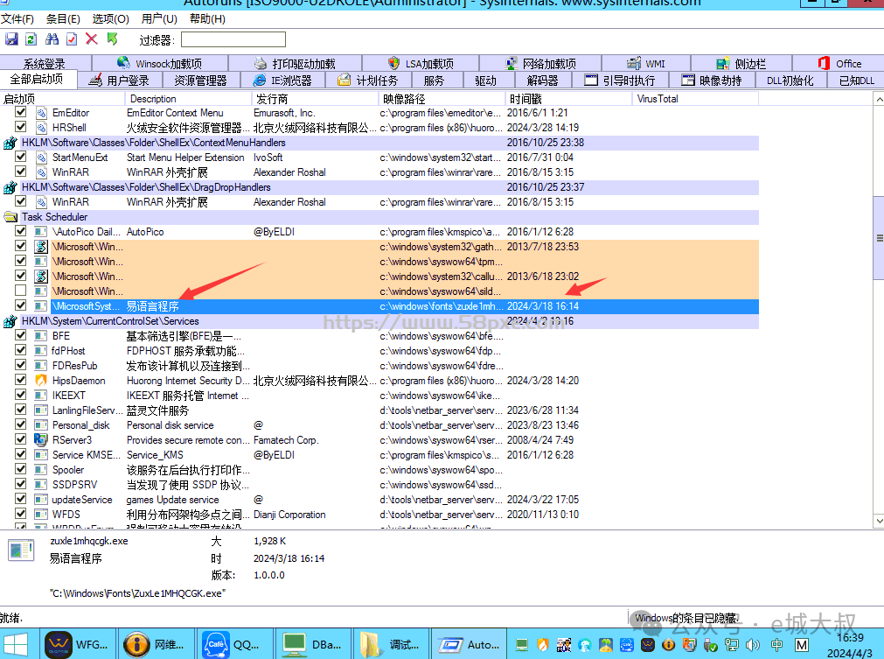The image size is (884, 659).
Task: Uncheck the 易语言程序 task checkbox
Action: (21, 305)
